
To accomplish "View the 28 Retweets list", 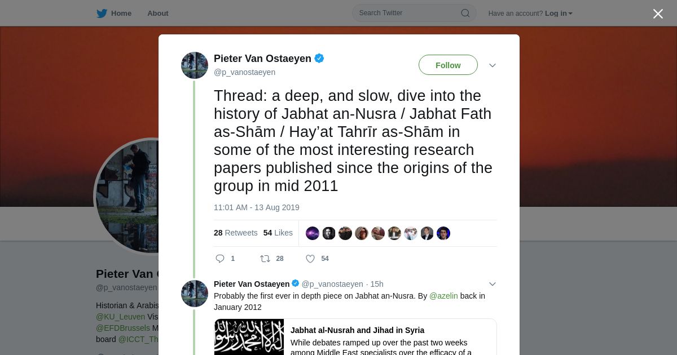I will (235, 233).
